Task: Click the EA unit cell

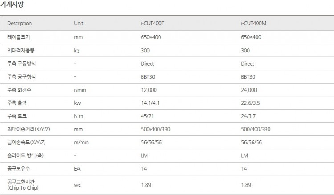Action: click(77, 169)
